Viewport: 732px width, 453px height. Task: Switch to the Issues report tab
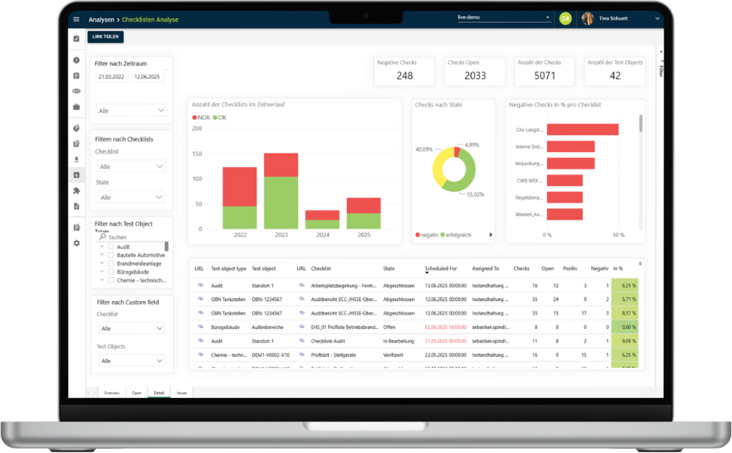tap(181, 393)
